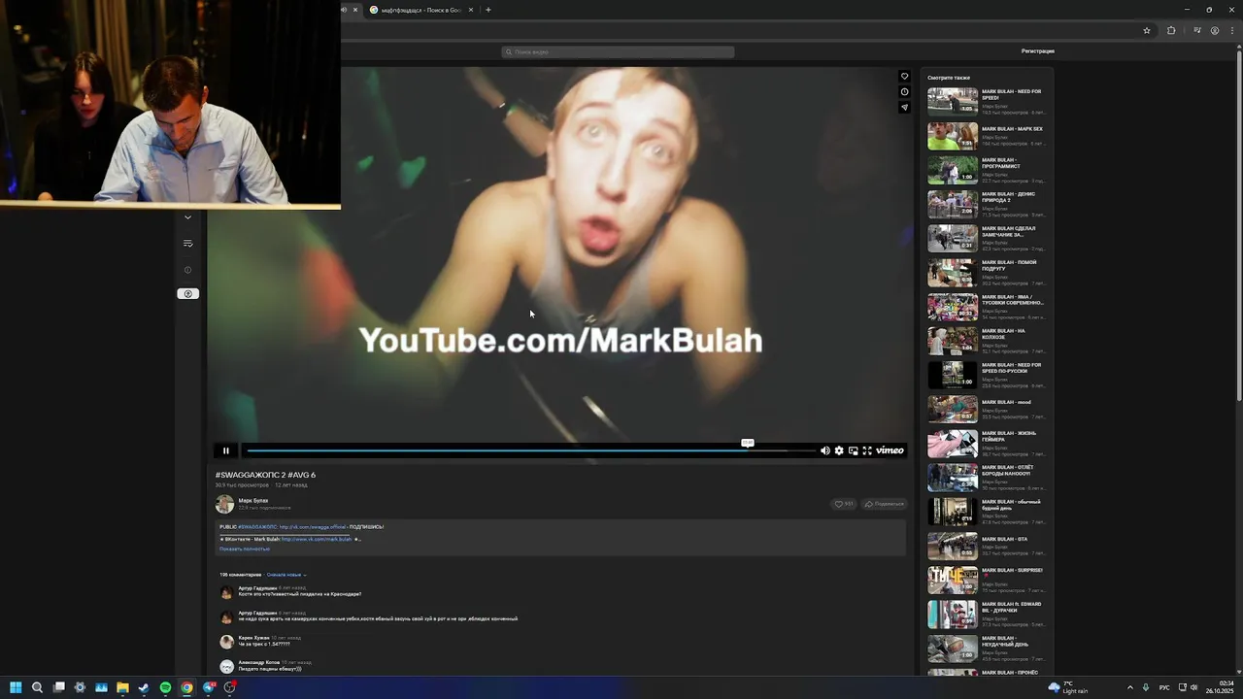Open MARK BULAH - МАРК SEX recommendation

click(x=986, y=136)
